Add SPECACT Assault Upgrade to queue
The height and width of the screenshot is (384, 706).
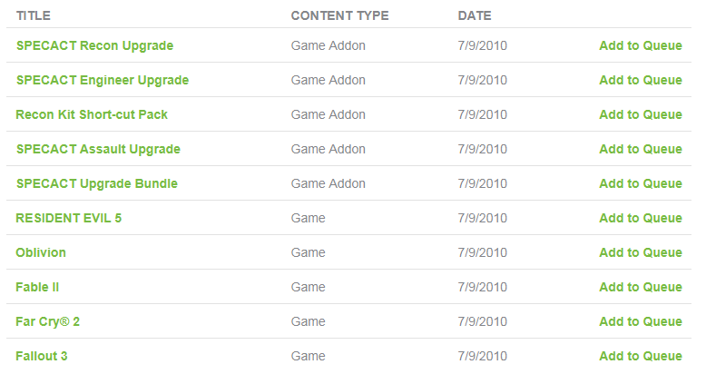click(640, 149)
